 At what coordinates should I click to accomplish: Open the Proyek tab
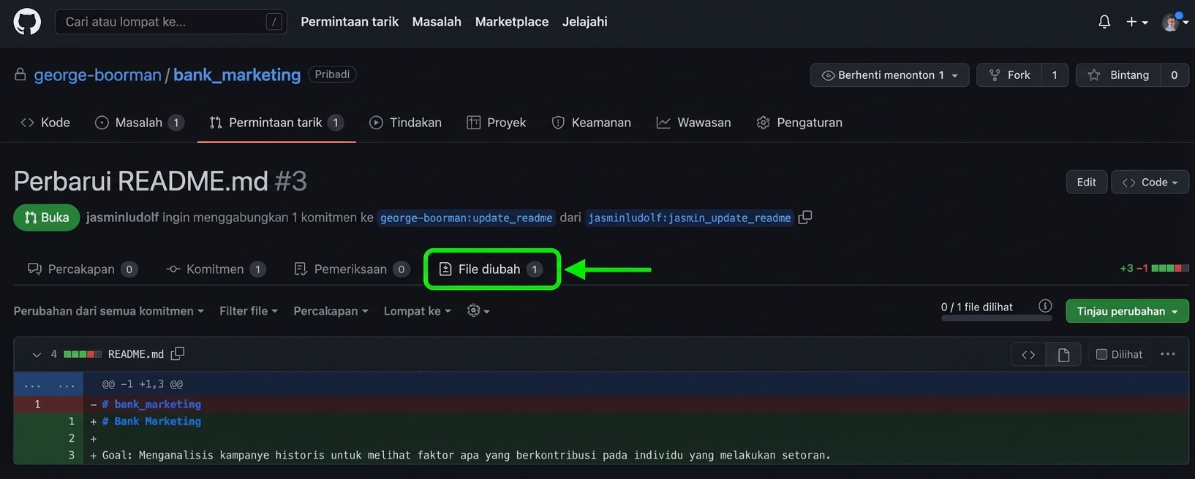click(x=497, y=123)
